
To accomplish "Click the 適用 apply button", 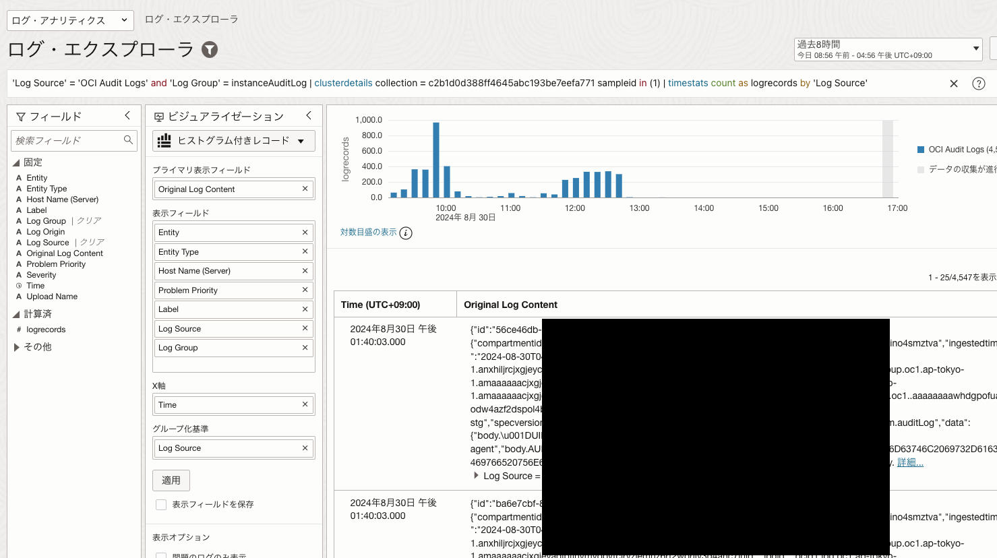I will [x=171, y=480].
